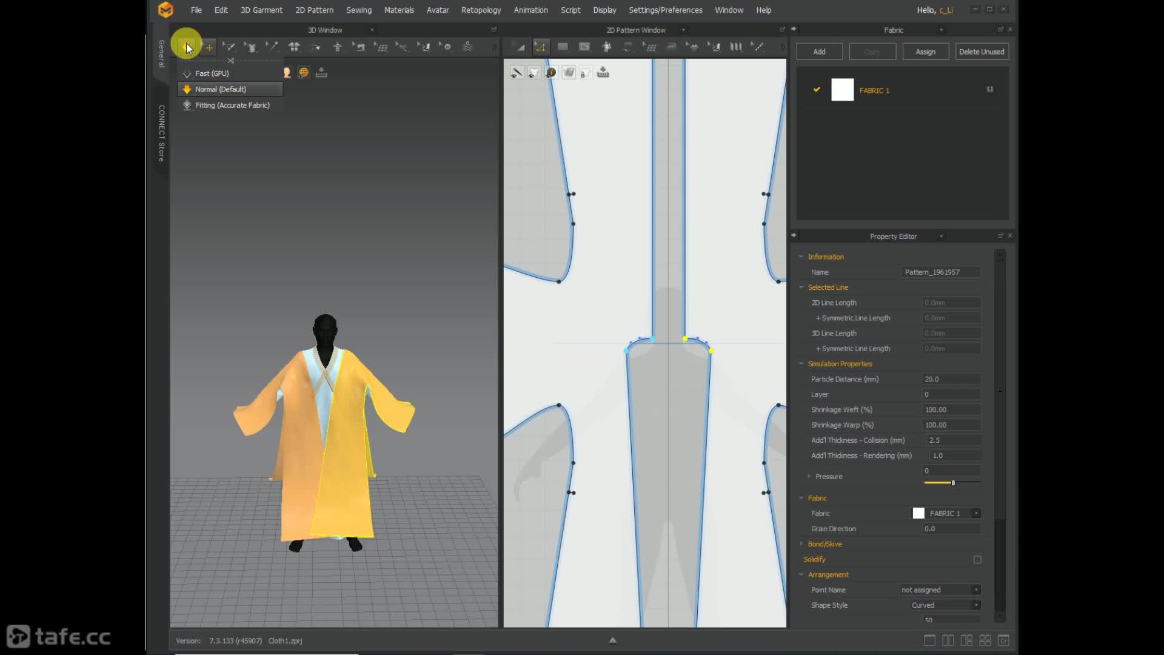Select the Internal Rectangle tool
Screen dimensions: 1164x655
point(584,47)
